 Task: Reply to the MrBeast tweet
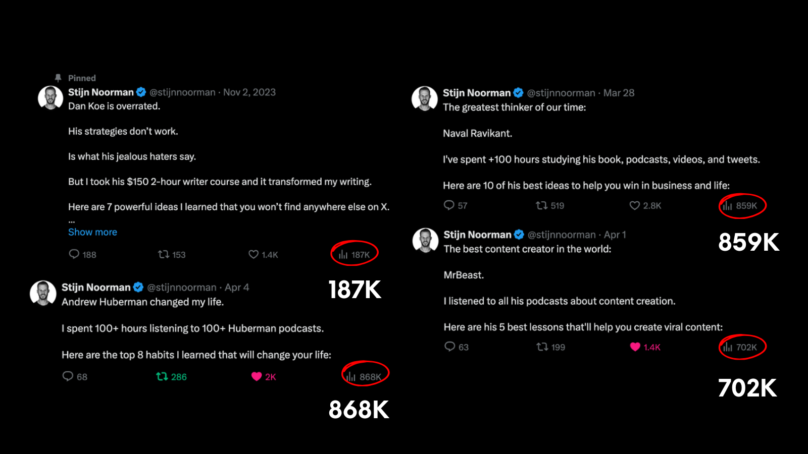449,347
